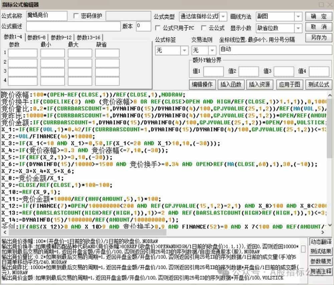Maximize the 指标公式编辑器 window
The height and width of the screenshot is (285, 334).
[321, 4]
